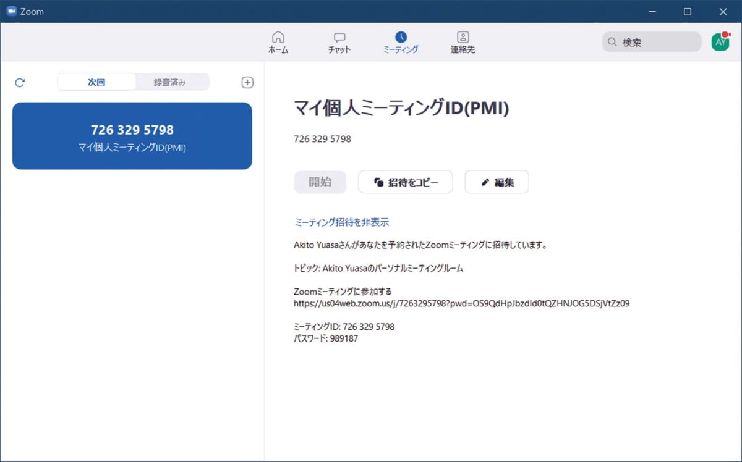The image size is (742, 462).
Task: Refresh the meeting list
Action: pos(20,82)
